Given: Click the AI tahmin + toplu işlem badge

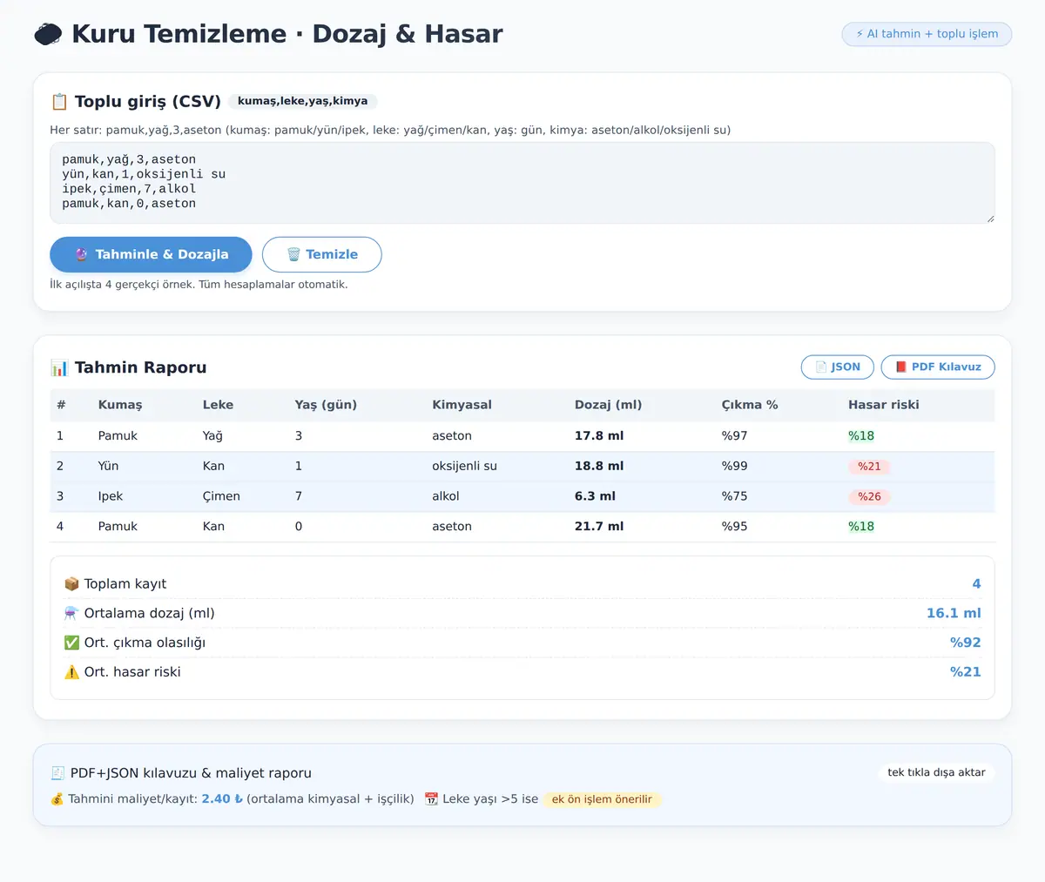Looking at the screenshot, I should point(927,34).
